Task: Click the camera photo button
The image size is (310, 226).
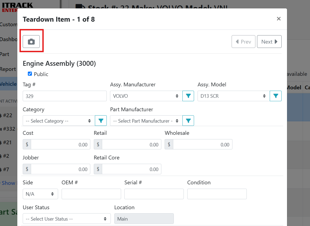Action: point(31,42)
